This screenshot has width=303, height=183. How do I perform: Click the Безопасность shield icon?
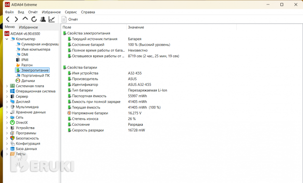13,138
